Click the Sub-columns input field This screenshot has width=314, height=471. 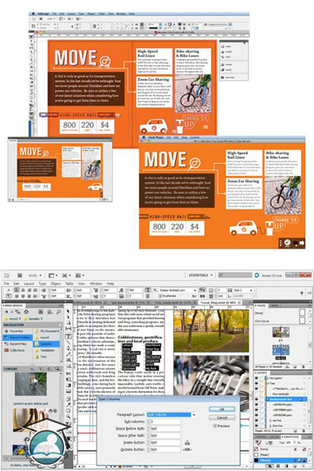coord(165,422)
